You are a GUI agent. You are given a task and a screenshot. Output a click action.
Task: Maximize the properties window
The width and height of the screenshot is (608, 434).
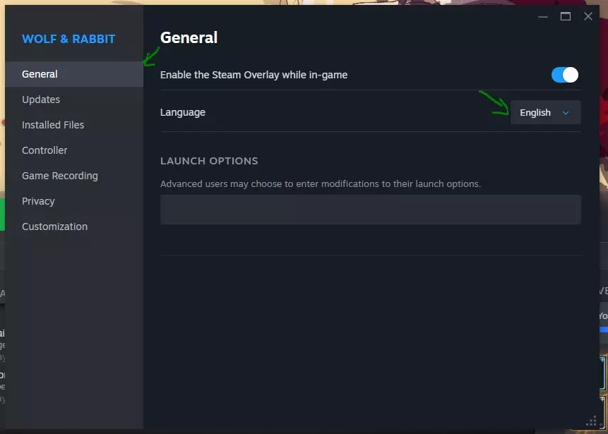pyautogui.click(x=565, y=16)
